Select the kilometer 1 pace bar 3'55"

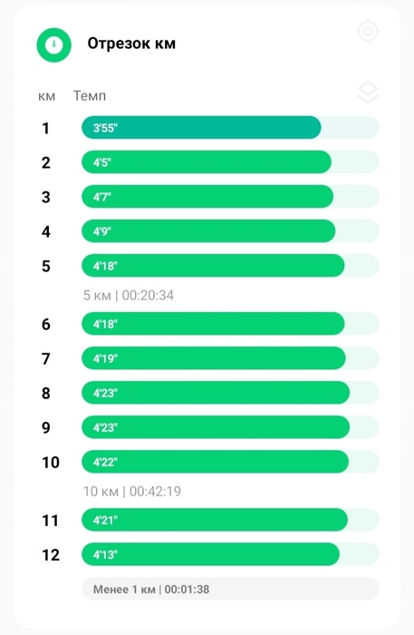pos(230,128)
